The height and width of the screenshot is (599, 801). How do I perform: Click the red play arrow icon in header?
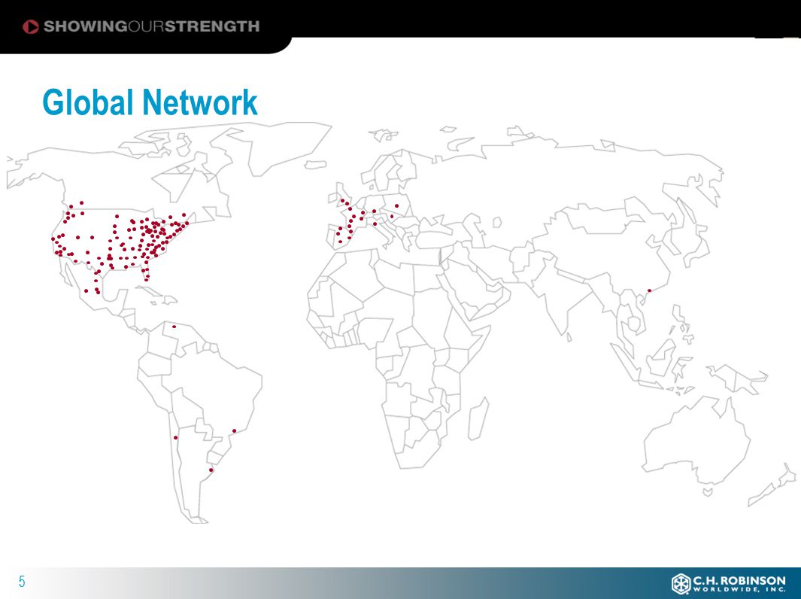pos(31,26)
